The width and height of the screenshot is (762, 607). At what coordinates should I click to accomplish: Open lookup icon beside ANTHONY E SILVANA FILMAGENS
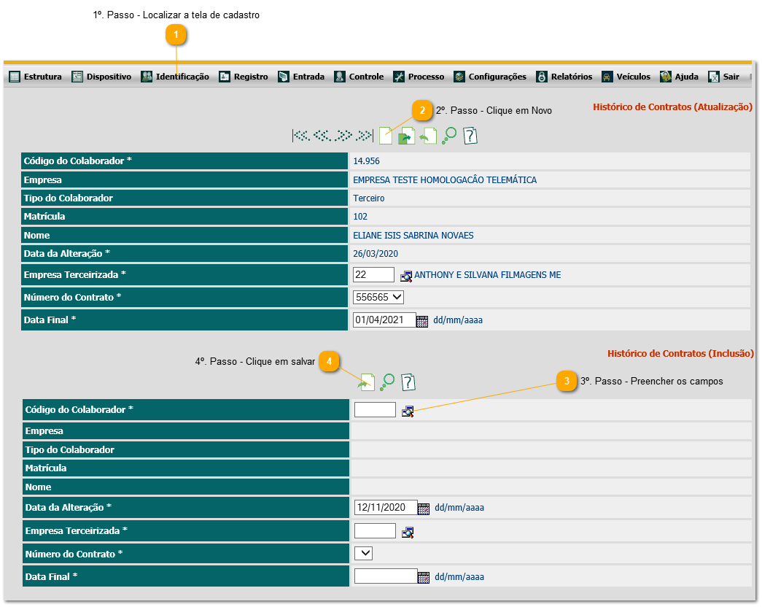tap(406, 277)
